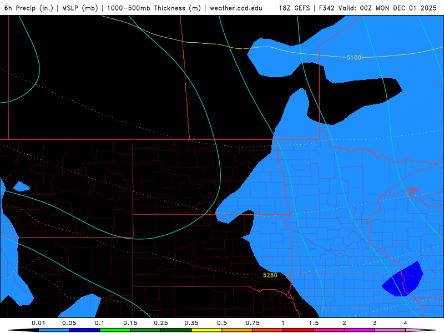Click the dark orange 0.75 legend swatch
The height and width of the screenshot is (333, 444).
(268, 330)
